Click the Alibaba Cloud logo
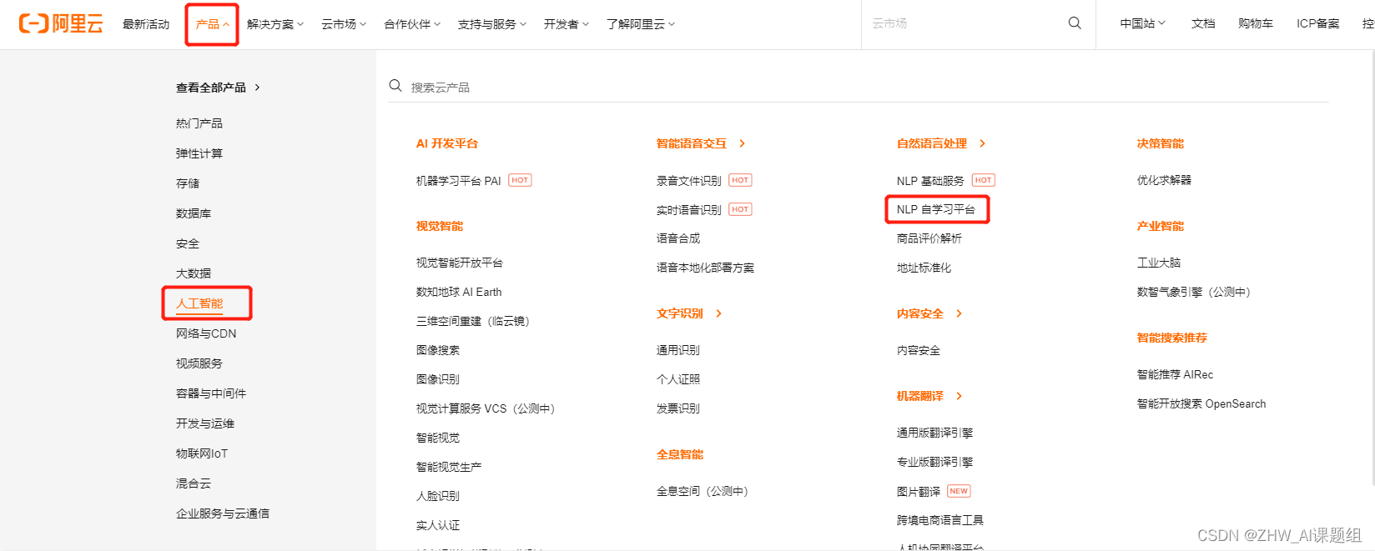 pyautogui.click(x=61, y=23)
